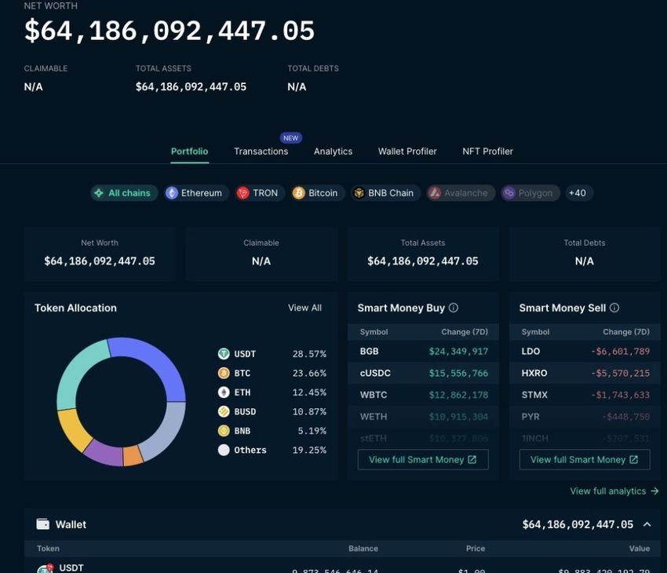Click the USDT token icon in allocation legend

point(224,353)
